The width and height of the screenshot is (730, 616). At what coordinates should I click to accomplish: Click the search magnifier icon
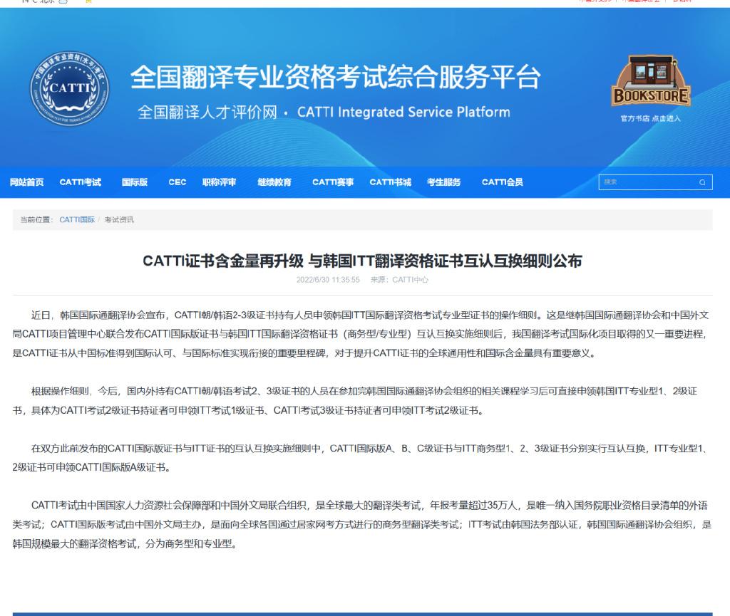pos(701,182)
